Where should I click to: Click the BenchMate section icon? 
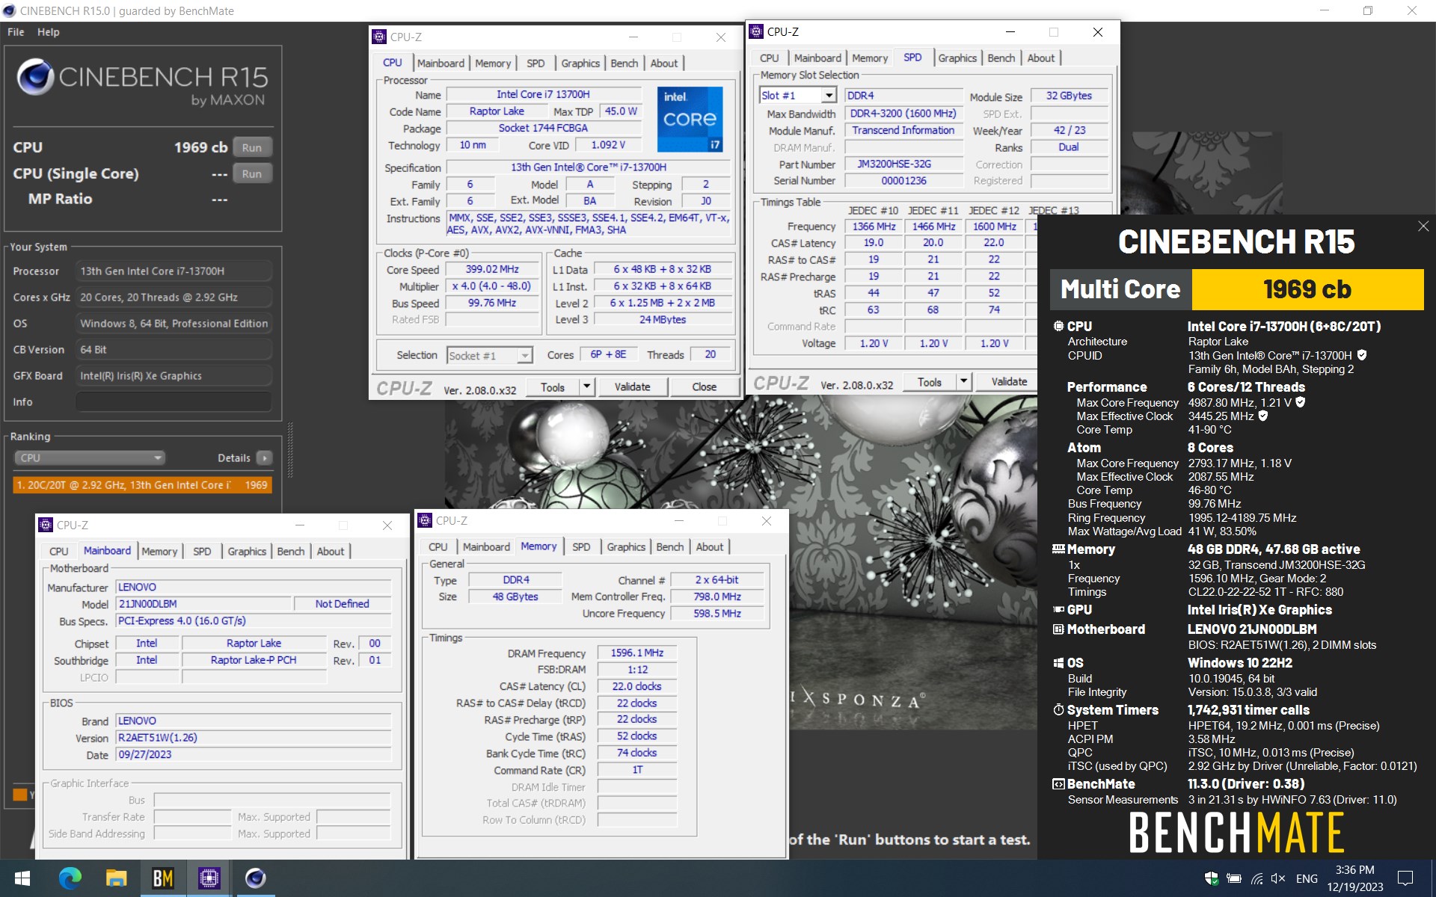tap(1058, 784)
